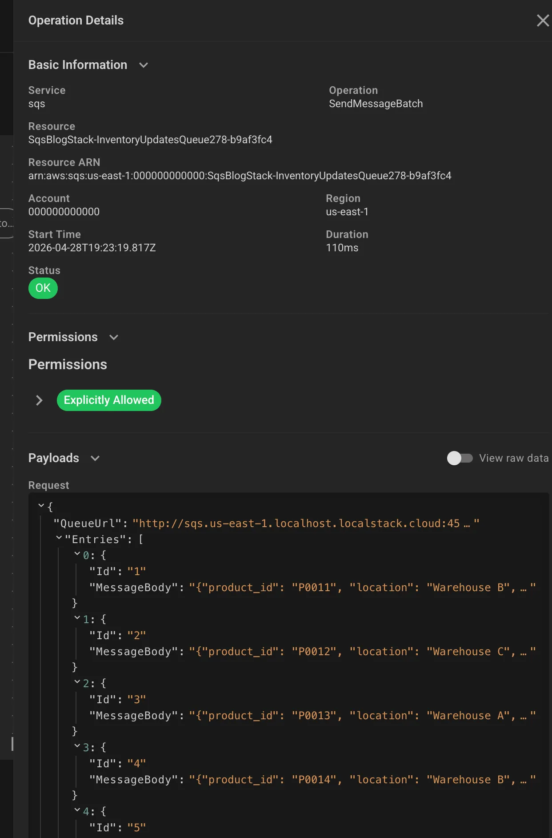552x838 pixels.
Task: Click MessageBody value containing P0013
Action: (x=362, y=716)
